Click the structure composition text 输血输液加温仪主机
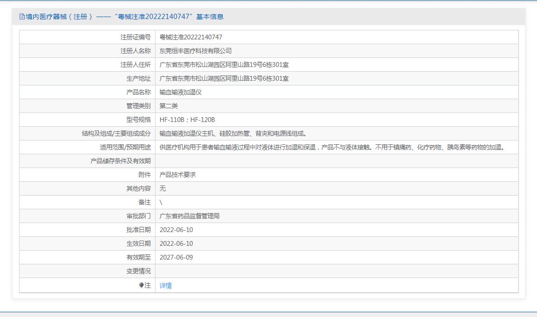537x317 pixels. point(188,133)
